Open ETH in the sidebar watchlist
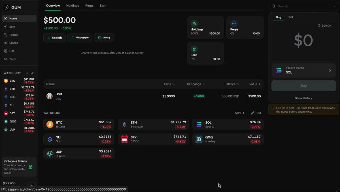 click(19, 89)
